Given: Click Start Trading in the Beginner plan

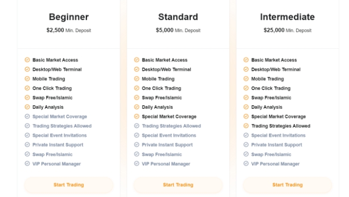Looking at the screenshot, I should 69,185.
